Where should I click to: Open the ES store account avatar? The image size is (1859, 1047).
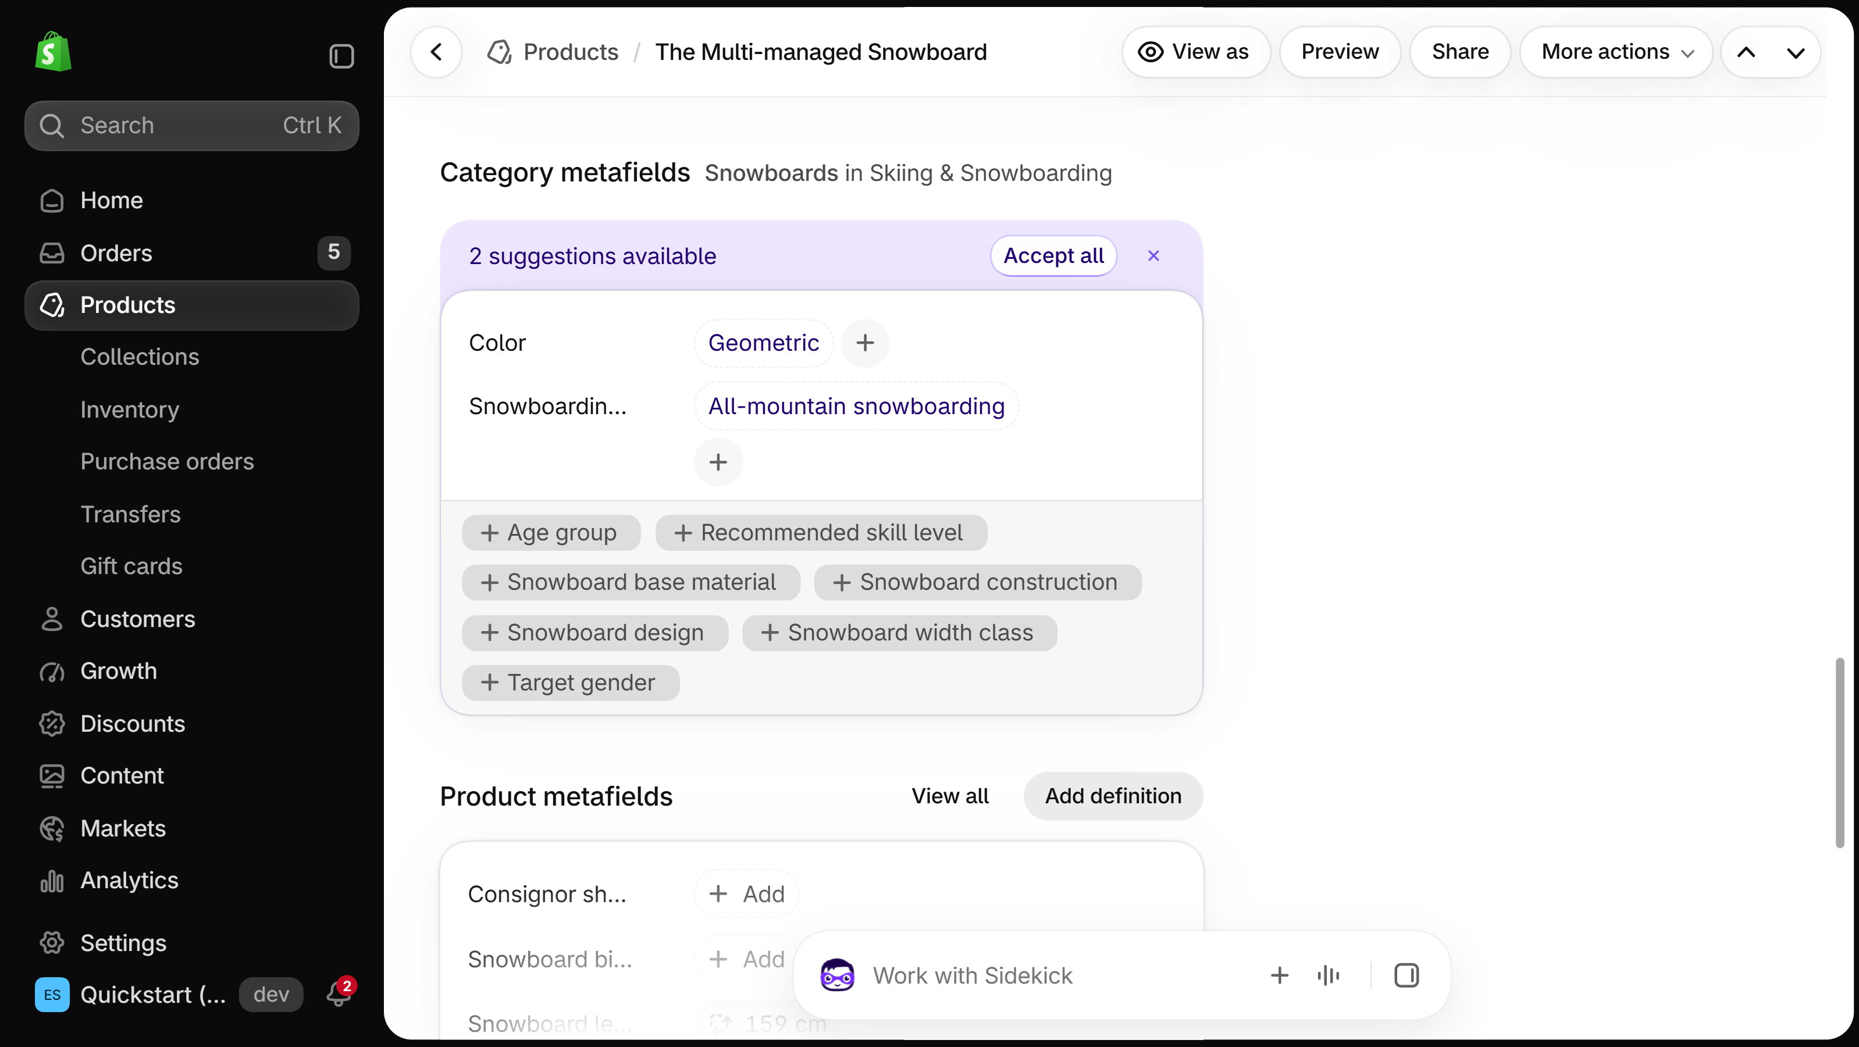pyautogui.click(x=52, y=994)
